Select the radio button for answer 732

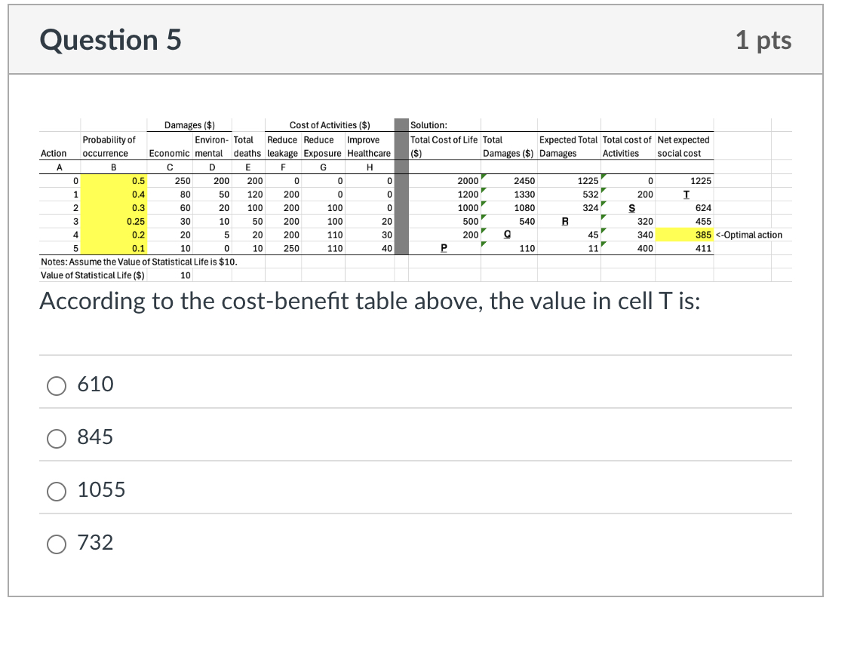pyautogui.click(x=57, y=544)
